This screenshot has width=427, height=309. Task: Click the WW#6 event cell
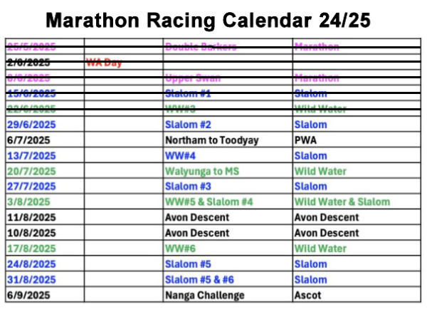181,248
